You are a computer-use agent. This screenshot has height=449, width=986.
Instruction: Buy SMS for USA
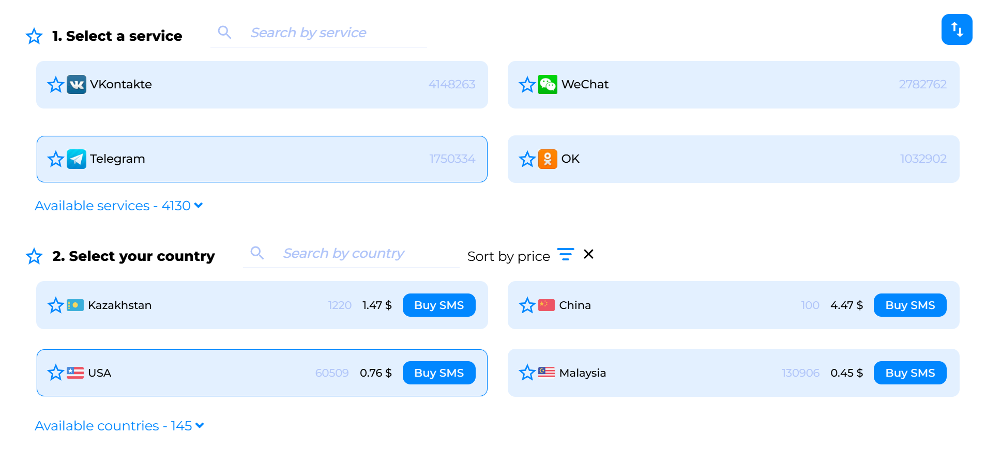[438, 373]
